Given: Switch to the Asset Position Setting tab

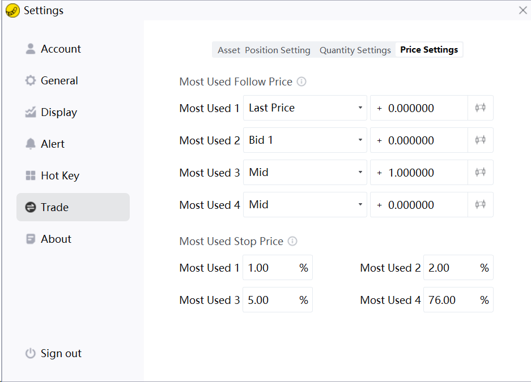Looking at the screenshot, I should coord(264,50).
